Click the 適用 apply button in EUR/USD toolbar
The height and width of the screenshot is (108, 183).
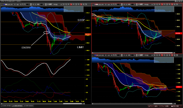[x=141, y=55]
